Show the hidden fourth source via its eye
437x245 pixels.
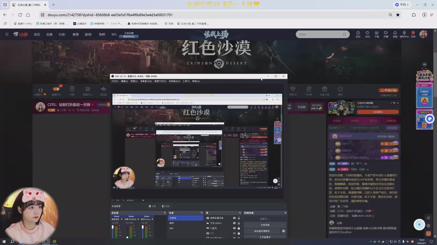pos(234,234)
